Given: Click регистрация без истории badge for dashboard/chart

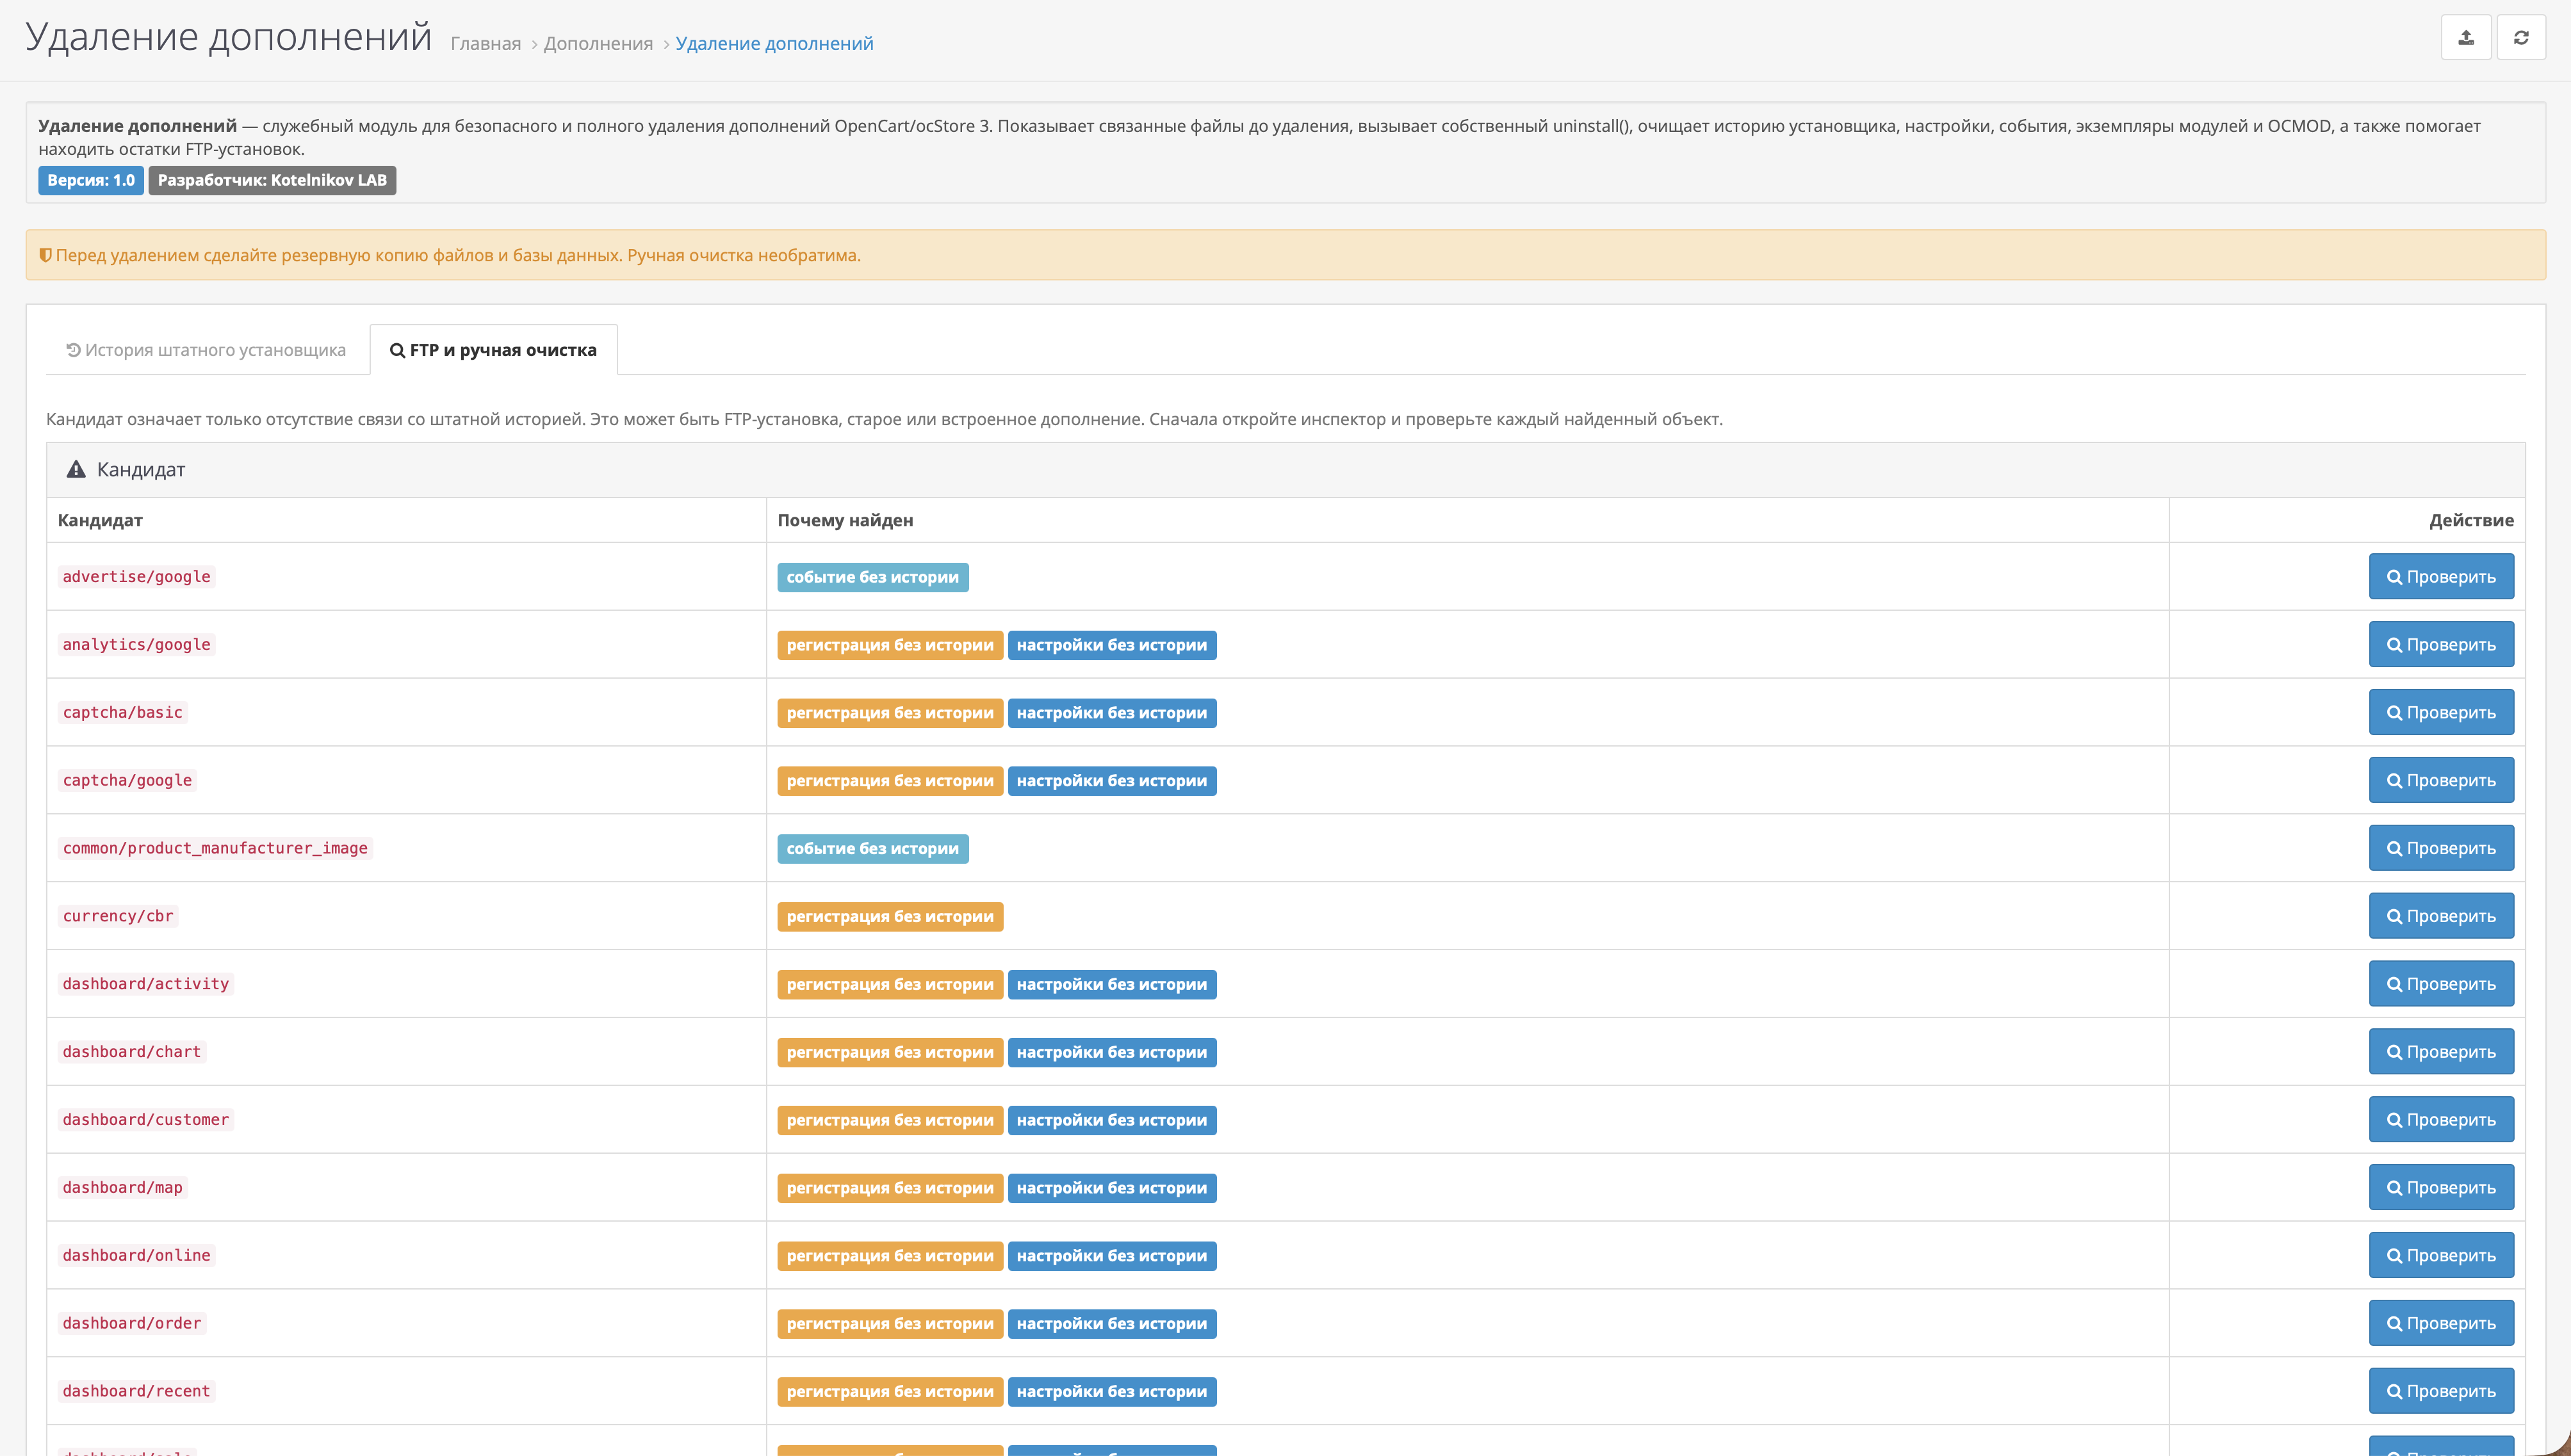Looking at the screenshot, I should point(890,1053).
